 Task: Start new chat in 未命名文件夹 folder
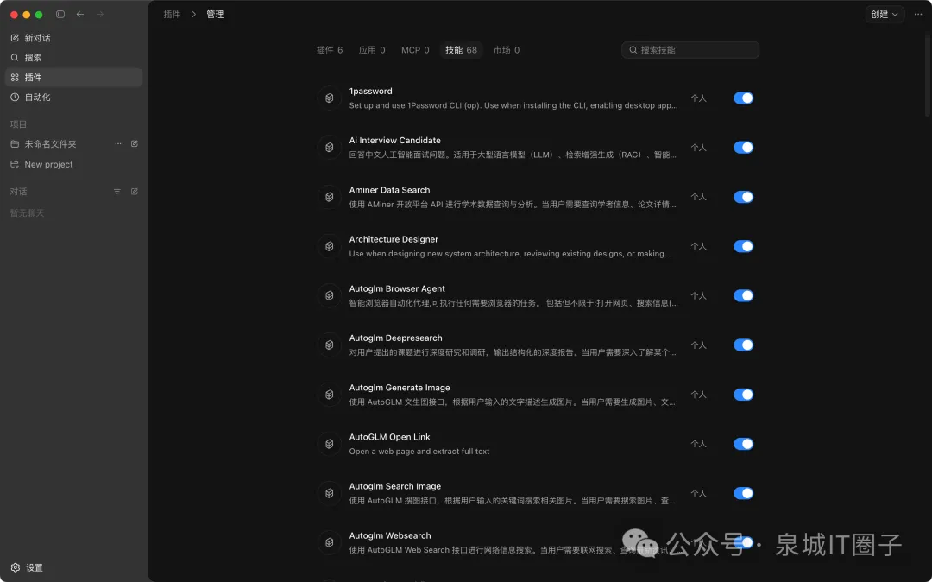135,144
